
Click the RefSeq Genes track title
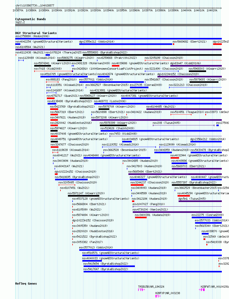26,284
